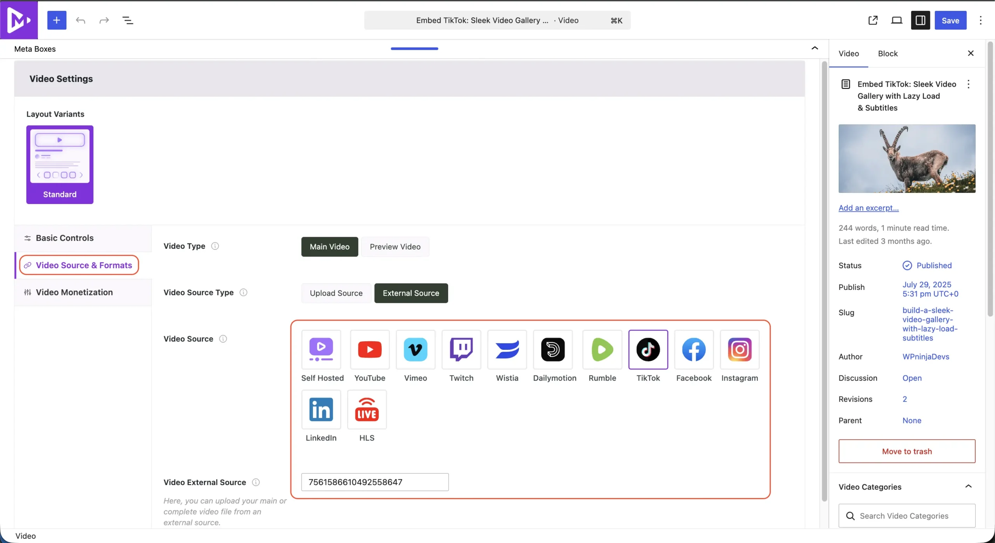Screen dimensions: 995x543
Task: Change the publish date July 29, 2025
Action: [x=930, y=289]
